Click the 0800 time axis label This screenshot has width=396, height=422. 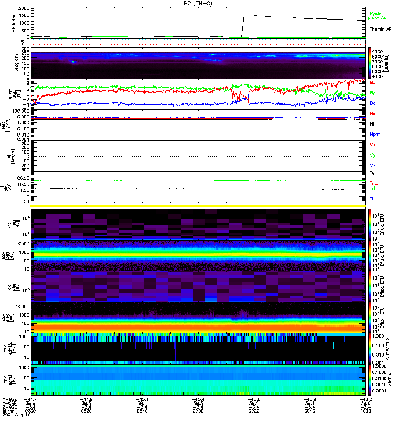(31, 411)
